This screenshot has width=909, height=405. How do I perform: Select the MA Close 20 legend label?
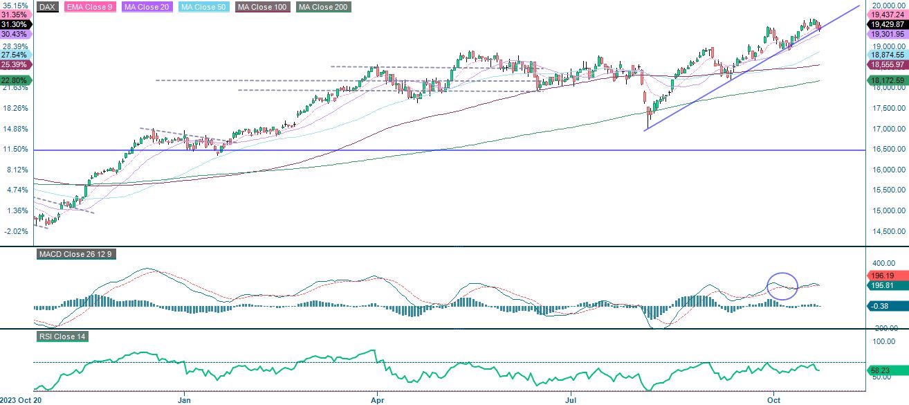(147, 7)
